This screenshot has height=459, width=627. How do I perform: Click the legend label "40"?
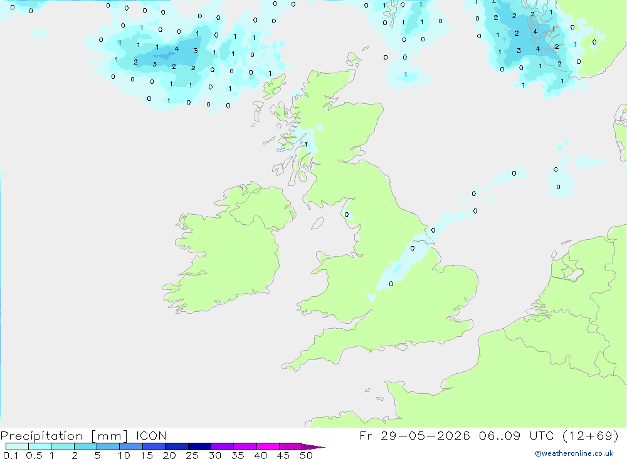coord(260,455)
